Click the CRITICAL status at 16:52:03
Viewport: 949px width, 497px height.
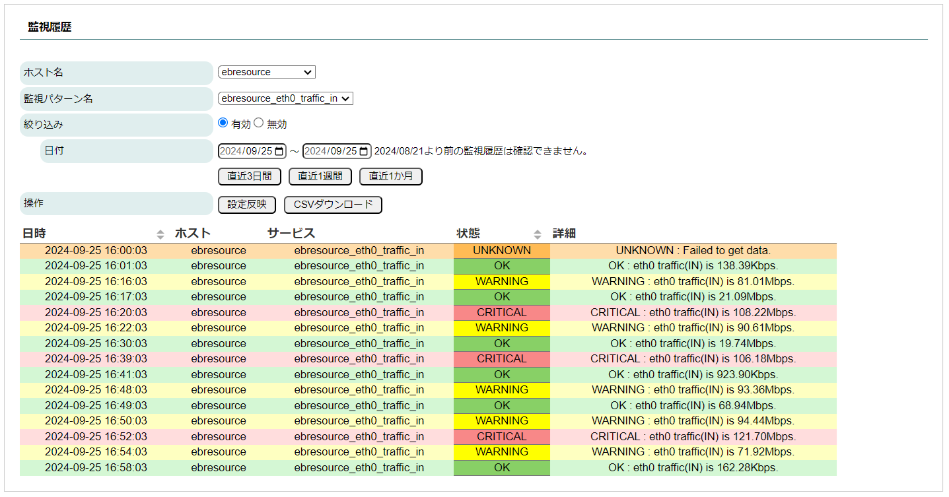[x=502, y=437]
